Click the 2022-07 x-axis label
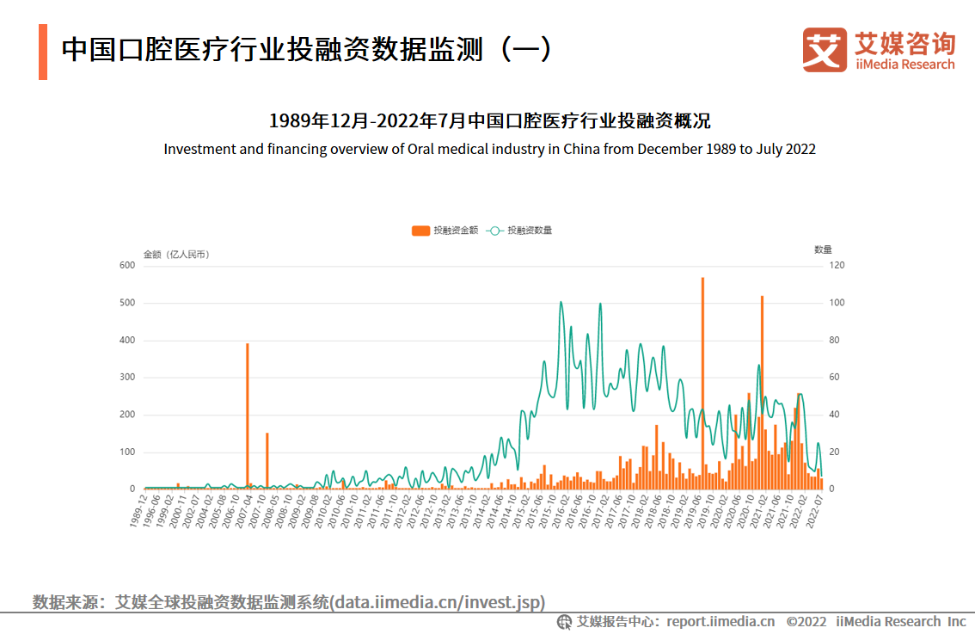This screenshot has width=975, height=634. pyautogui.click(x=814, y=511)
